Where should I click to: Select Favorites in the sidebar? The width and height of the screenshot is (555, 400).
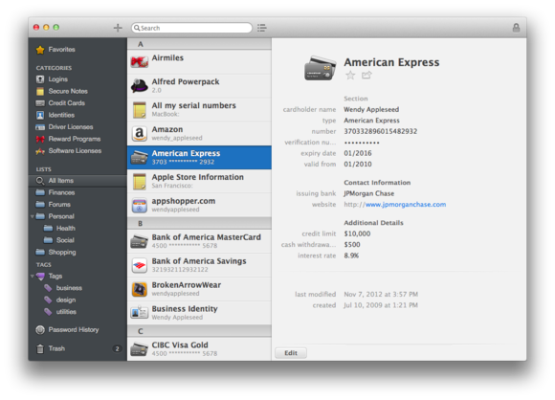point(78,50)
